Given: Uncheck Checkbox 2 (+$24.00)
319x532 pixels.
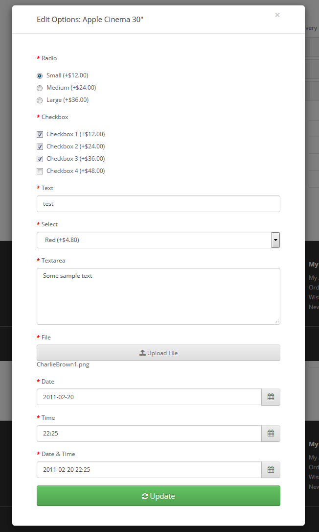Looking at the screenshot, I should [x=40, y=146].
